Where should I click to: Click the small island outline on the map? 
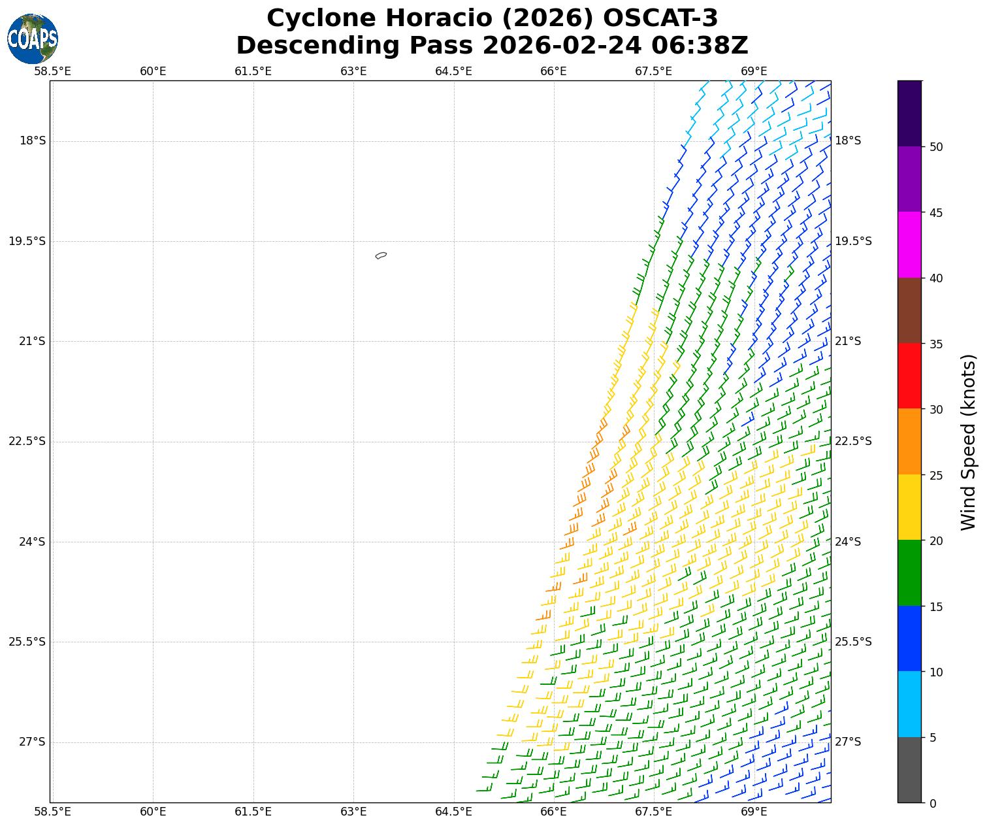(x=381, y=256)
